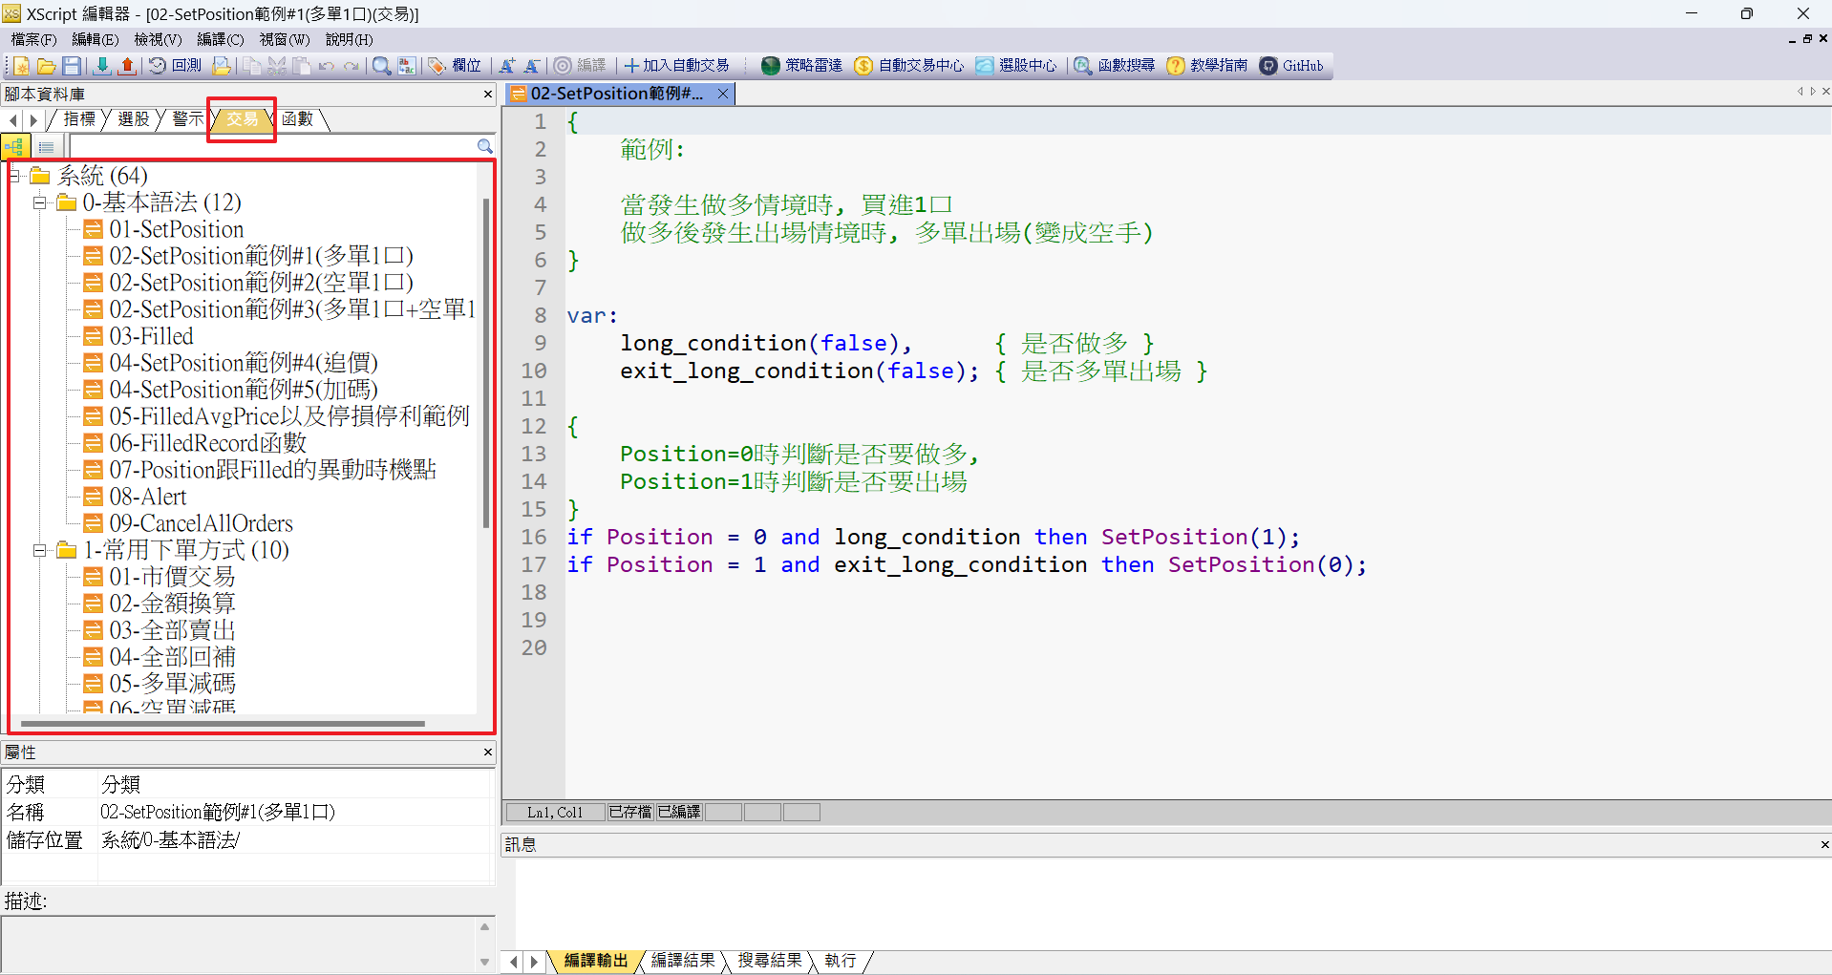Click the script library search field
Screen dimensions: 1832x975
(x=272, y=146)
